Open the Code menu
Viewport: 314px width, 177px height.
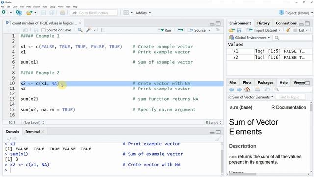click(x=15, y=7)
